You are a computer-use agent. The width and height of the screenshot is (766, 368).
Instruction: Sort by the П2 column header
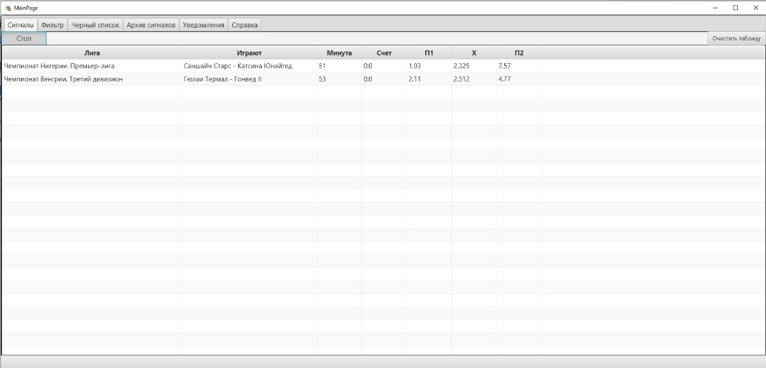click(519, 53)
